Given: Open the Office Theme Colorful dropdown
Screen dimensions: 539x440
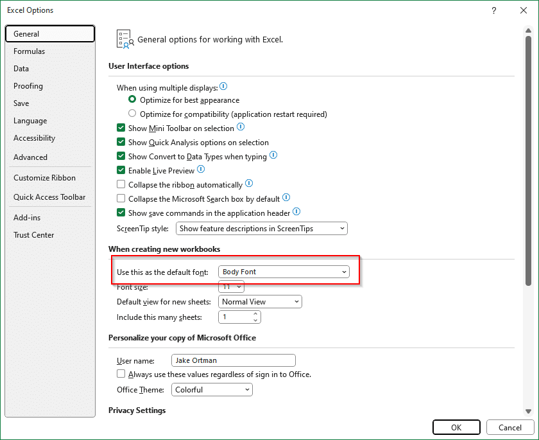Looking at the screenshot, I should point(212,390).
